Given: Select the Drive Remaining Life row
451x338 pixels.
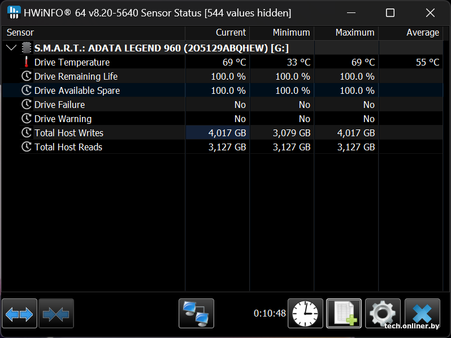Looking at the screenshot, I should tap(223, 76).
